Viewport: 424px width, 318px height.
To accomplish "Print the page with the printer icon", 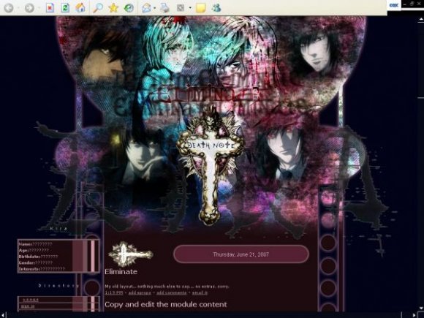I will (x=164, y=8).
